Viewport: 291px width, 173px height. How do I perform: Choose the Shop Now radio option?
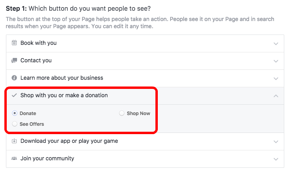tap(122, 113)
